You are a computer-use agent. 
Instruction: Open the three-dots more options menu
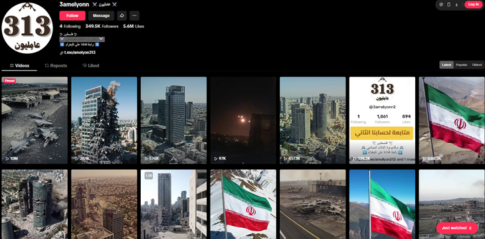pos(134,15)
